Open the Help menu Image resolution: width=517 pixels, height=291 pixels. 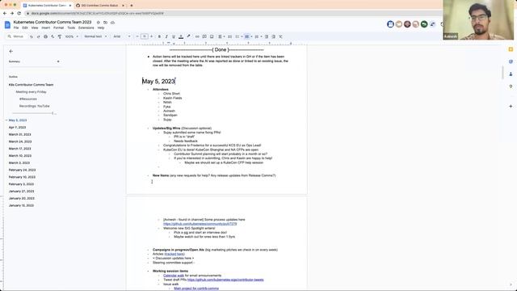(x=101, y=28)
